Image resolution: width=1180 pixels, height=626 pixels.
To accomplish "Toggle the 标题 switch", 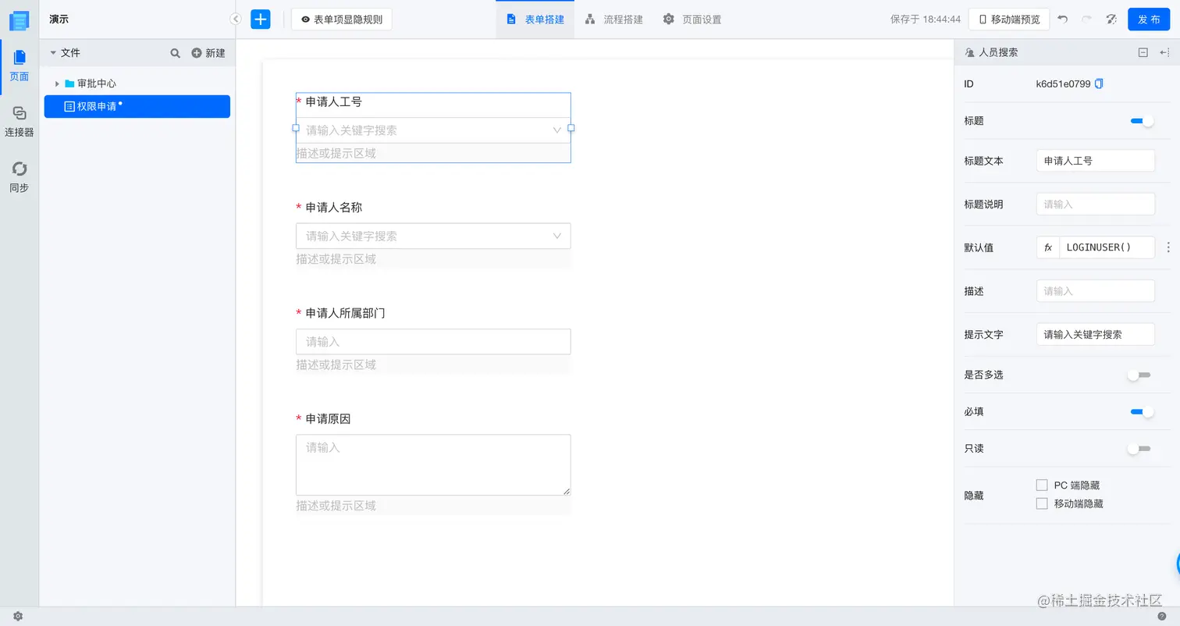I will pos(1142,121).
